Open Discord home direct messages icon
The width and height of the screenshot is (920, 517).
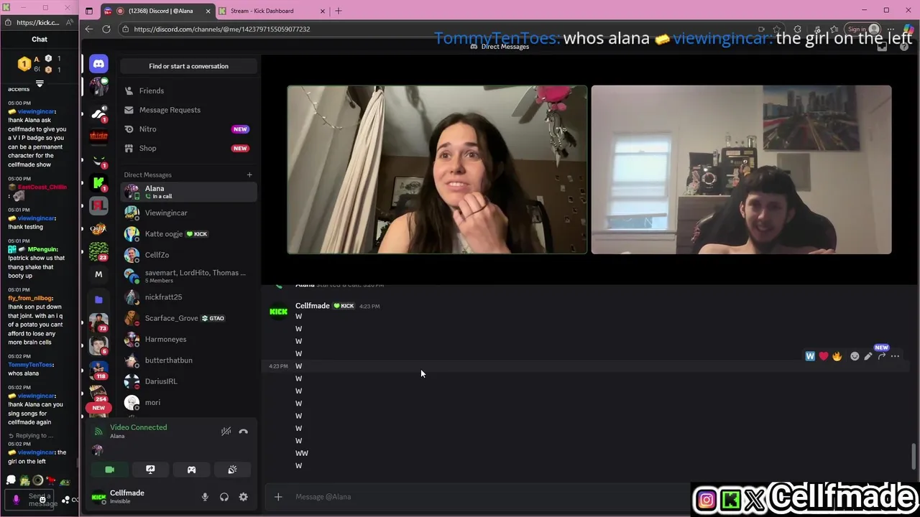98,64
